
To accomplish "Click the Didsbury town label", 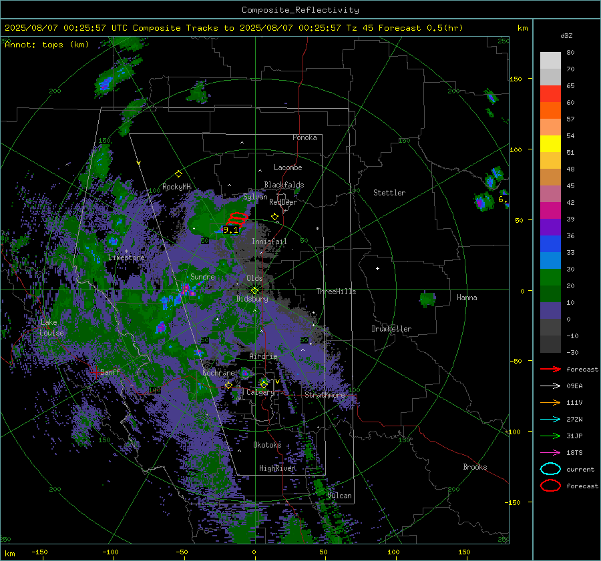I will pyautogui.click(x=252, y=299).
